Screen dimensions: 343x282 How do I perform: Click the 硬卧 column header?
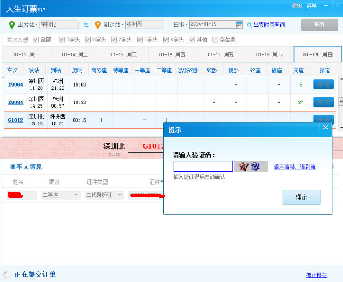coord(233,70)
